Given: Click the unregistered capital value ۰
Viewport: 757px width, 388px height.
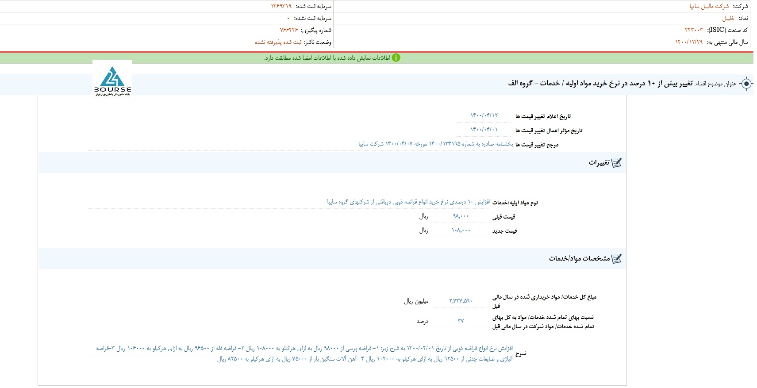Looking at the screenshot, I should pos(288,18).
